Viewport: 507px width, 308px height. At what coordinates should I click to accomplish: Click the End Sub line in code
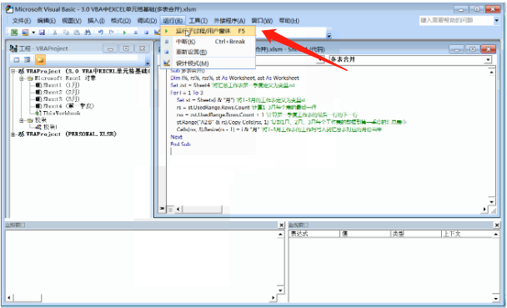180,144
